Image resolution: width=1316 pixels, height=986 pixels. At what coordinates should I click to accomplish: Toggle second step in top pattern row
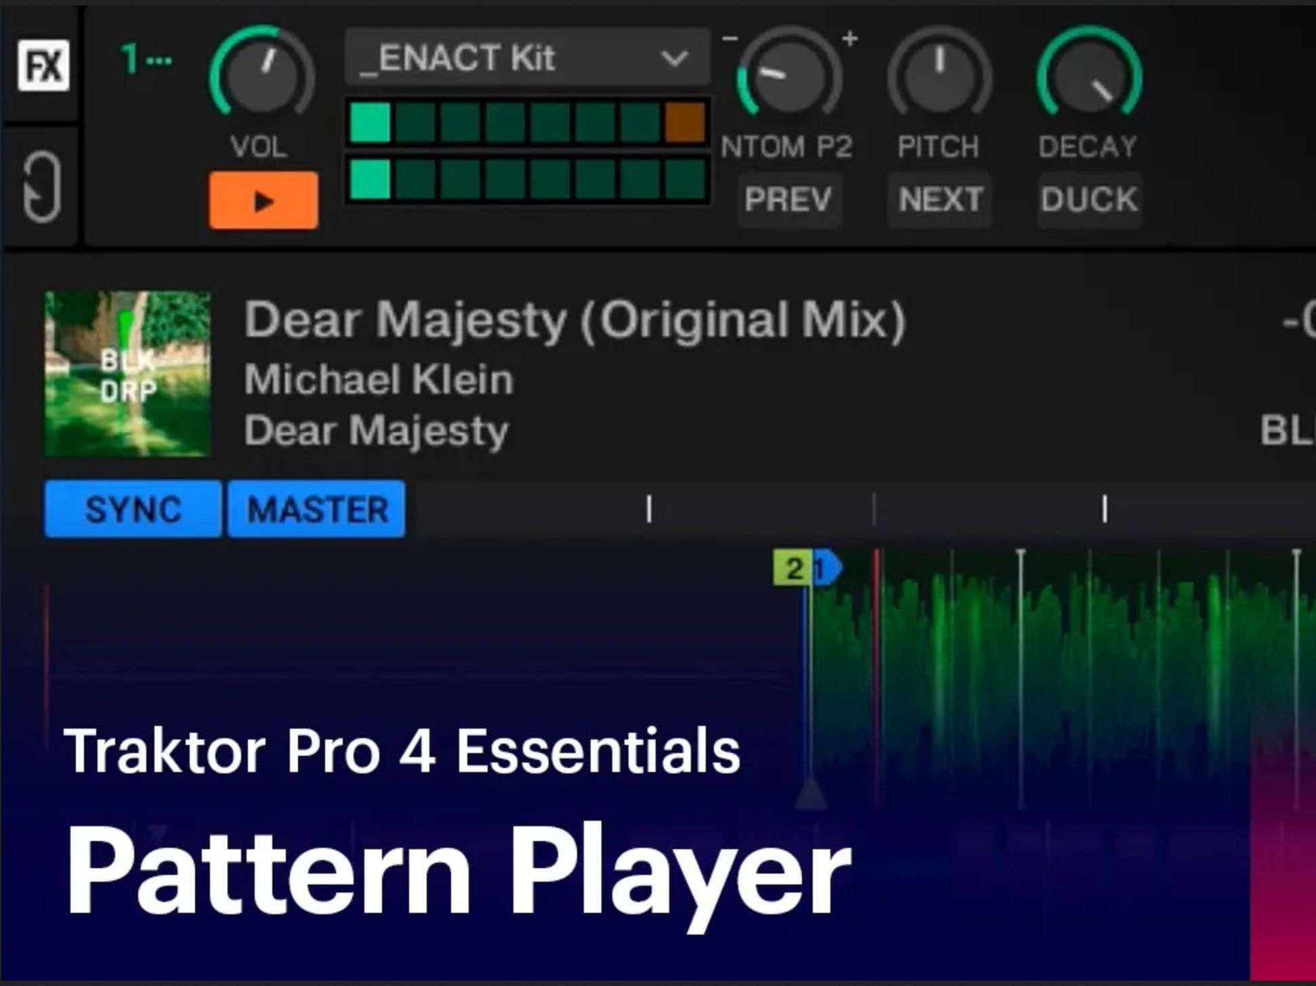[x=415, y=123]
